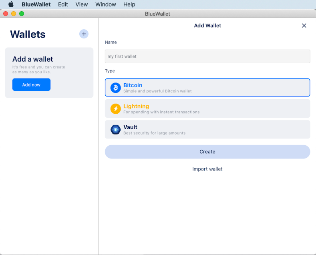Click the "Name" field label
Image resolution: width=316 pixels, height=255 pixels.
[x=111, y=42]
